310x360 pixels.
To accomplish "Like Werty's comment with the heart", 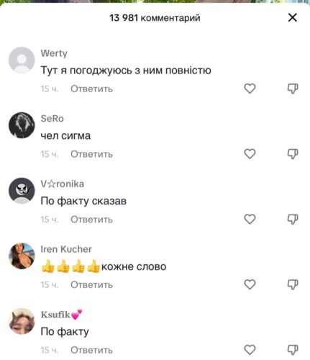I will coord(250,89).
